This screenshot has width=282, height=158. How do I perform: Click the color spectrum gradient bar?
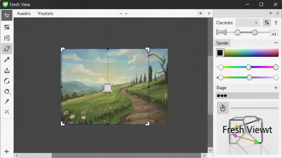(x=251, y=53)
